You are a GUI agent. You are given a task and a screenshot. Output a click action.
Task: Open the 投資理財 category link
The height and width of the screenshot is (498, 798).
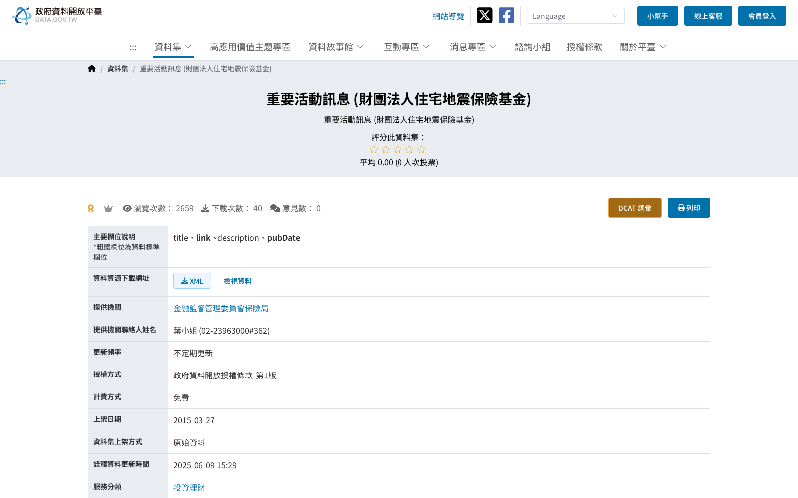tap(189, 488)
